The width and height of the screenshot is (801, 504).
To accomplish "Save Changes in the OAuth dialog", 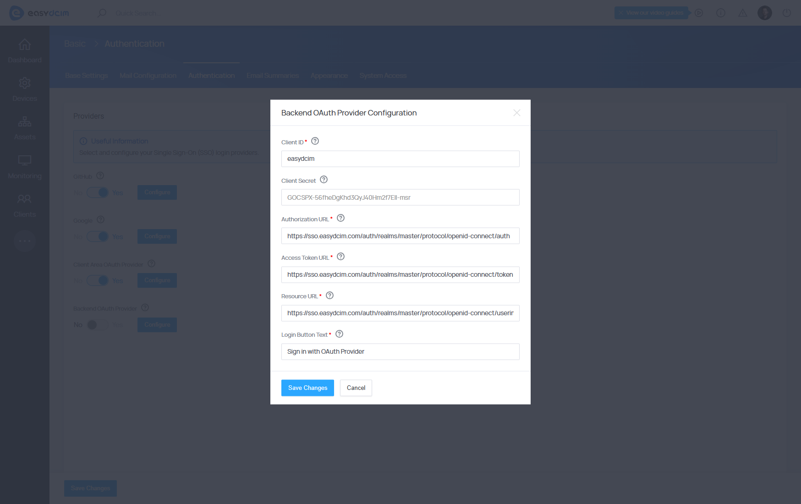I will [307, 388].
